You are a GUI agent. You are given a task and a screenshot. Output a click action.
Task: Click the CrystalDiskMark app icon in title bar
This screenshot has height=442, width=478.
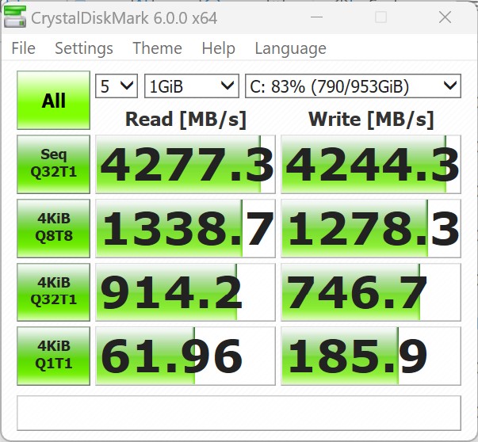coord(14,17)
